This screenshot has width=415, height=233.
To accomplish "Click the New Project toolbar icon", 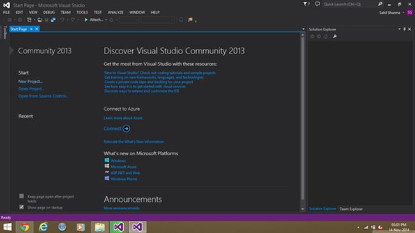I will (x=29, y=20).
